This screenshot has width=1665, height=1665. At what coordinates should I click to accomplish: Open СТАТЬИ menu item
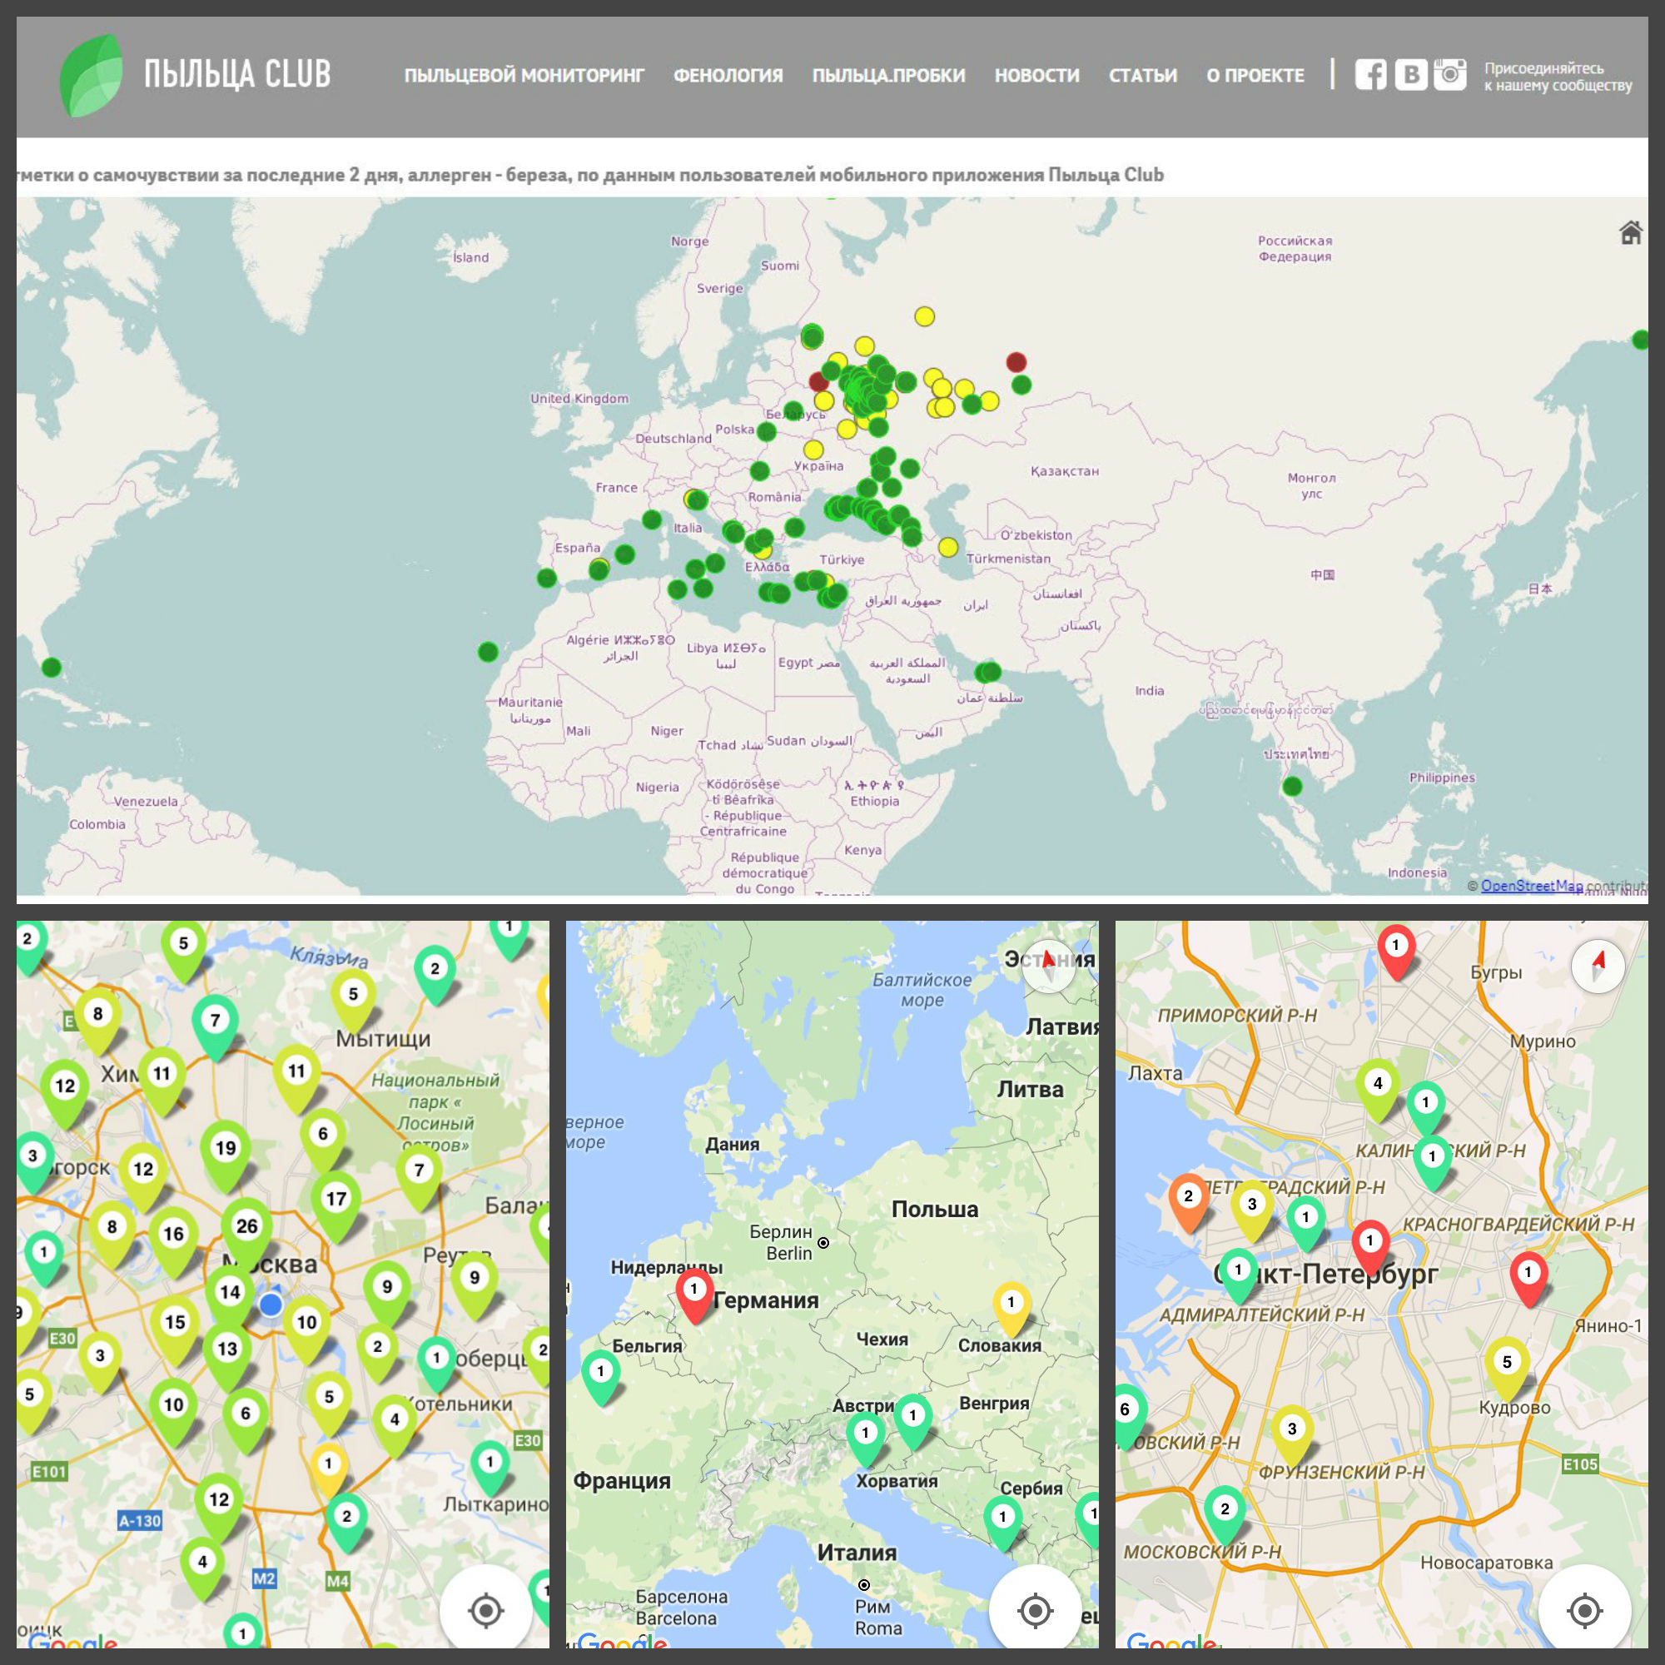pyautogui.click(x=1143, y=76)
